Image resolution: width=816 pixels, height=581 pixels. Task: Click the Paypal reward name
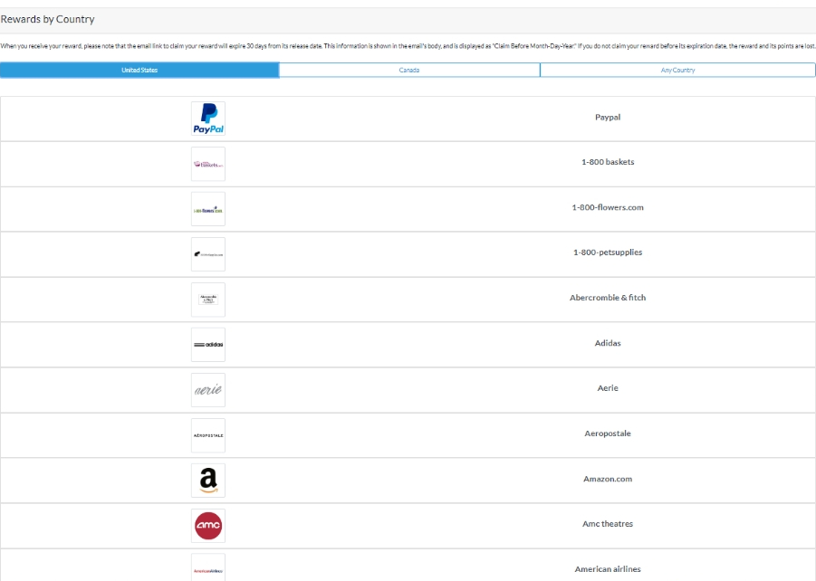tap(608, 118)
